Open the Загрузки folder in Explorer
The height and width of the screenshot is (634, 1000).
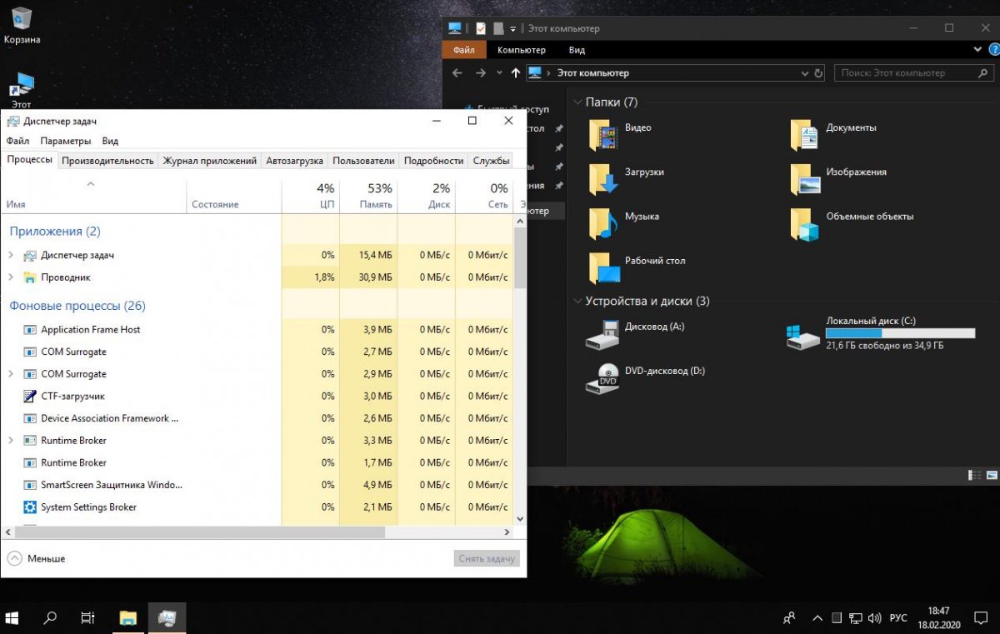click(603, 179)
